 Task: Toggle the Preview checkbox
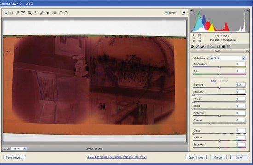pyautogui.click(x=166, y=13)
